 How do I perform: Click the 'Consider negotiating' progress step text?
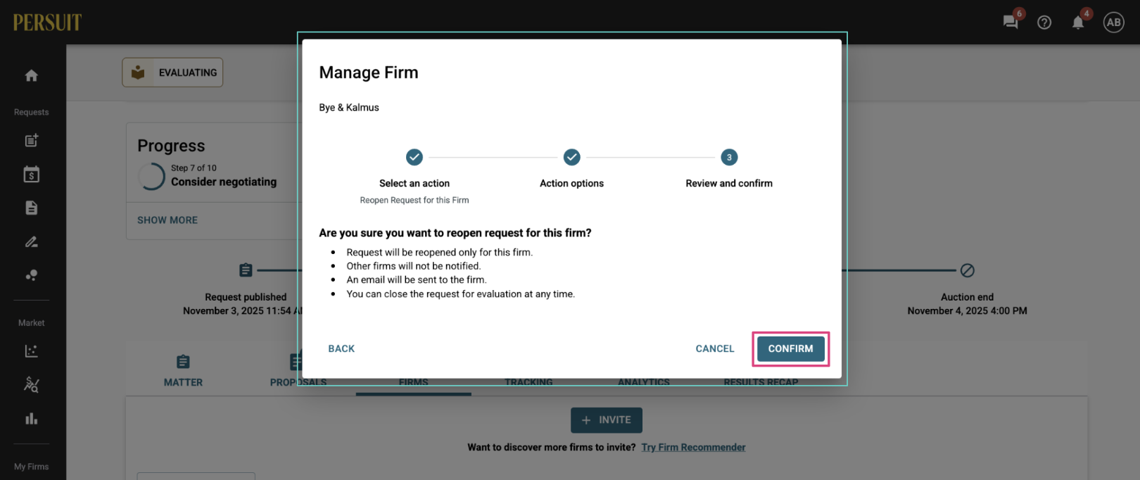(x=224, y=182)
